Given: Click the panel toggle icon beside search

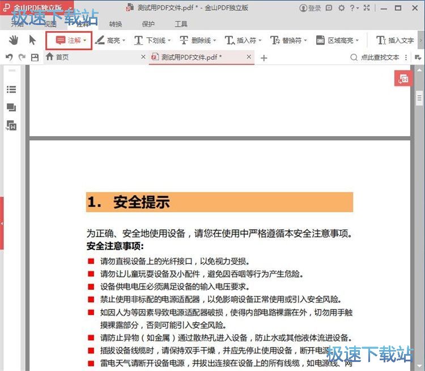Looking at the screenshot, I should [418, 57].
